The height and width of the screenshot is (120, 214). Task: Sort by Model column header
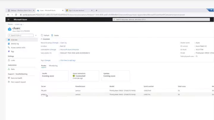[112, 86]
